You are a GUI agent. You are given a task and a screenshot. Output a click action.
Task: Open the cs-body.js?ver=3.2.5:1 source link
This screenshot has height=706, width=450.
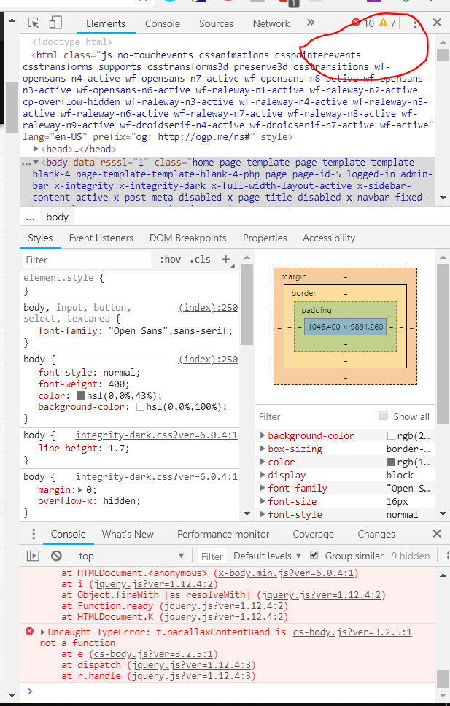point(352,632)
